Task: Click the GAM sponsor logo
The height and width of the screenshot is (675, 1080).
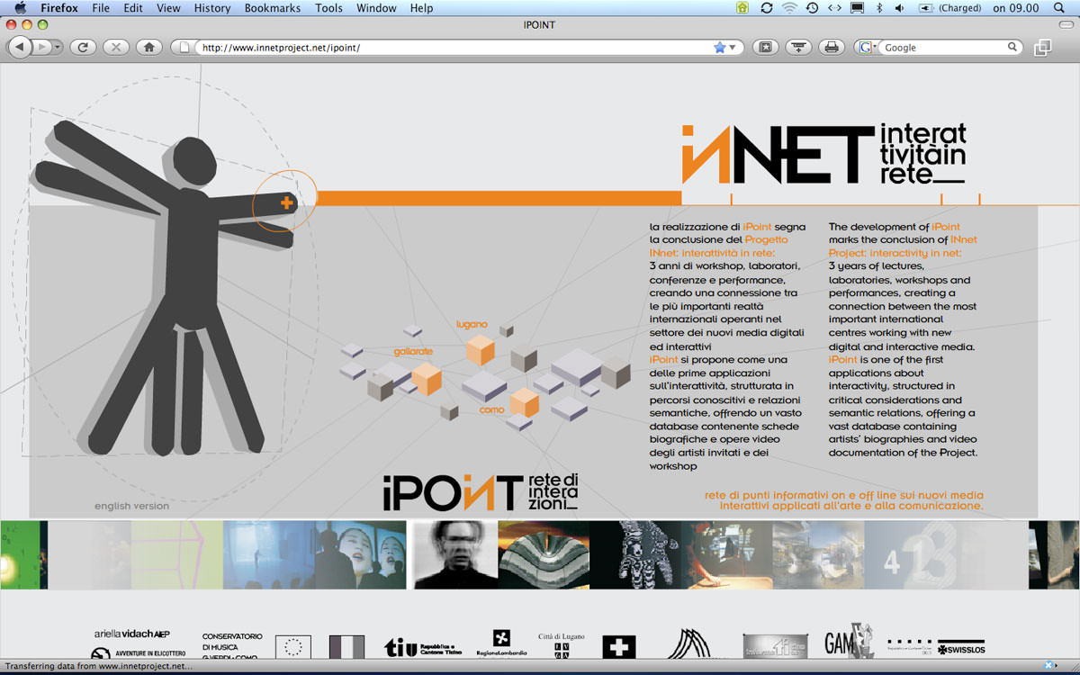Action: [x=849, y=642]
